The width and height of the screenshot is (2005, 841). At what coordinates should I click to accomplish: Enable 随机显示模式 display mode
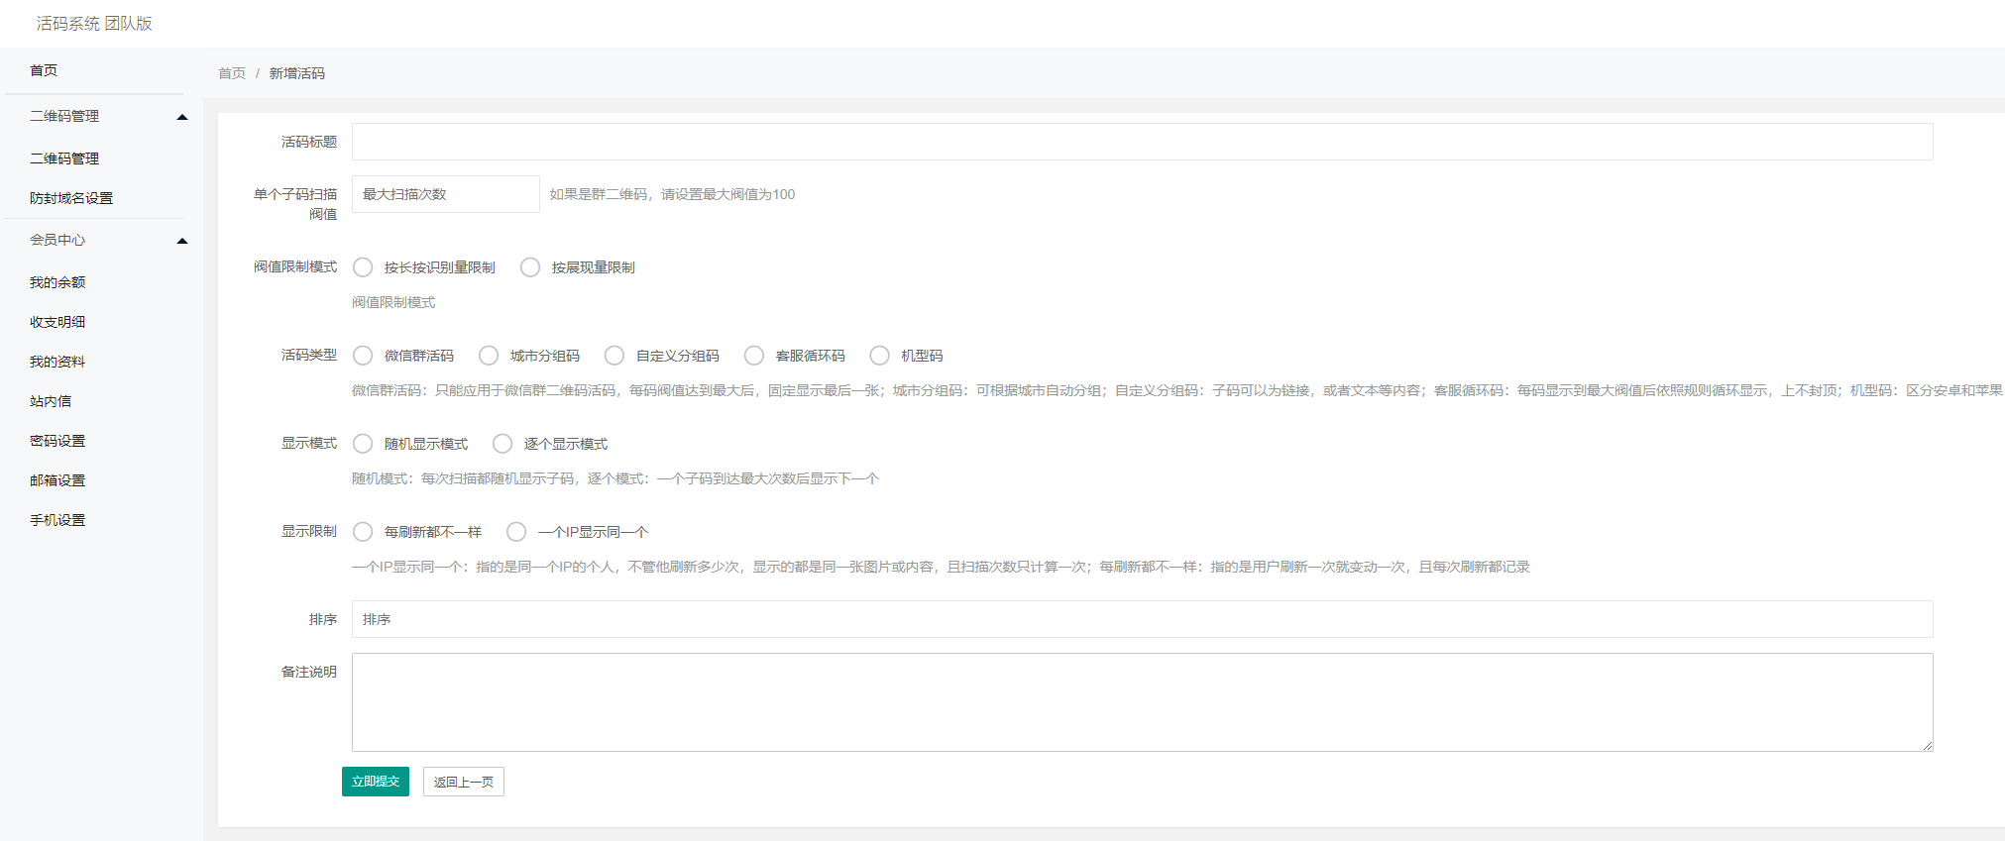coord(364,444)
